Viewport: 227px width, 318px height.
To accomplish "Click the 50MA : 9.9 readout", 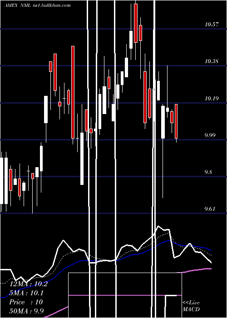I will point(26,311).
